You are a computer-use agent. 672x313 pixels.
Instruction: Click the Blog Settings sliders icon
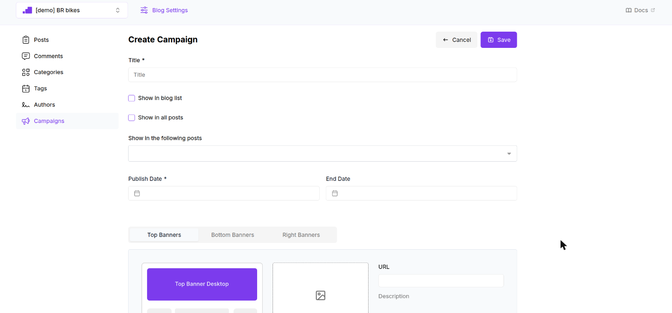144,10
